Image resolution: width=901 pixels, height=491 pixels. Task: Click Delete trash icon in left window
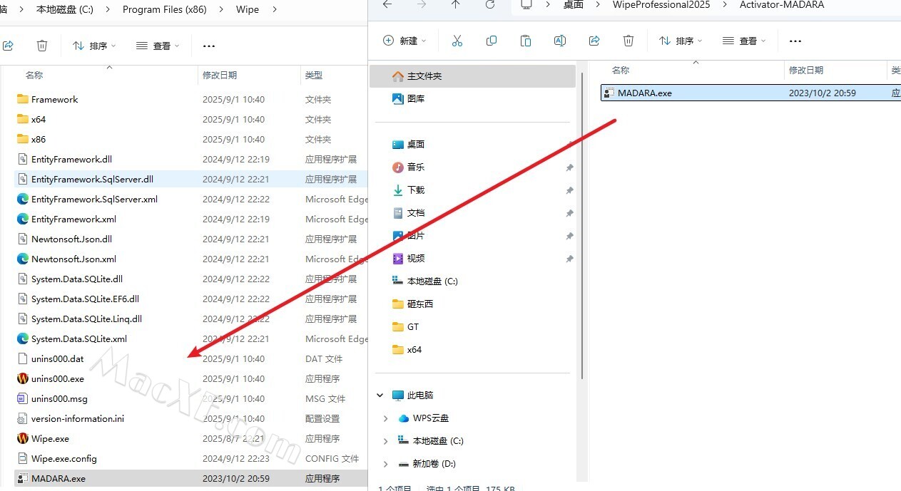pyautogui.click(x=42, y=46)
